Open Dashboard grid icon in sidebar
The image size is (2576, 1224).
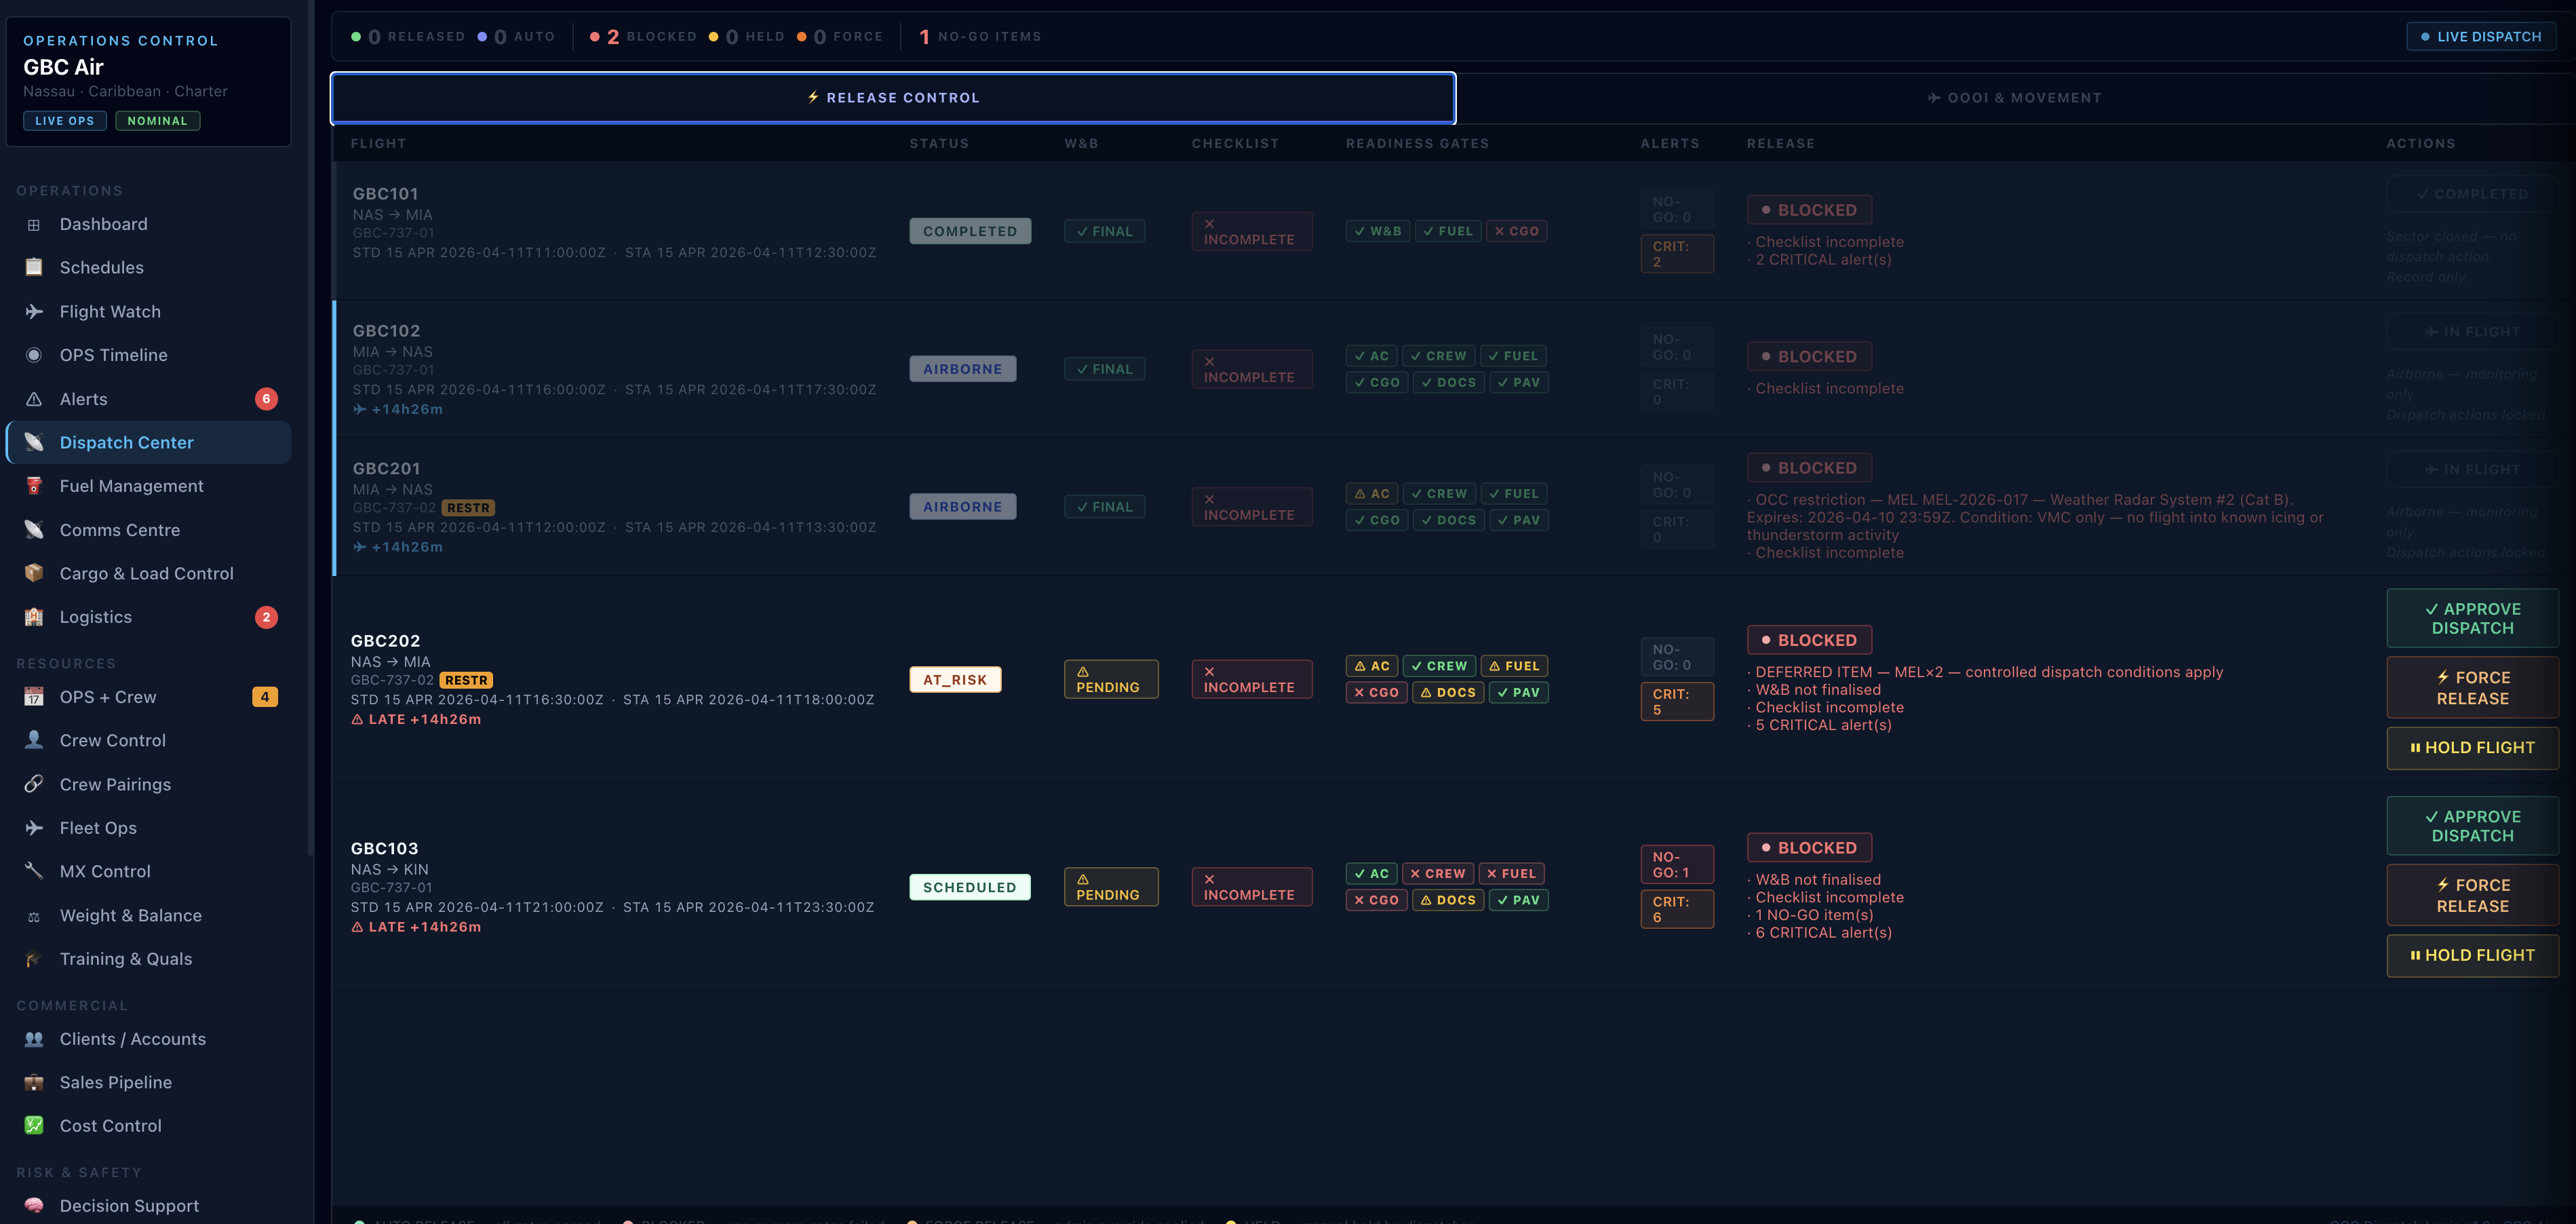34,225
